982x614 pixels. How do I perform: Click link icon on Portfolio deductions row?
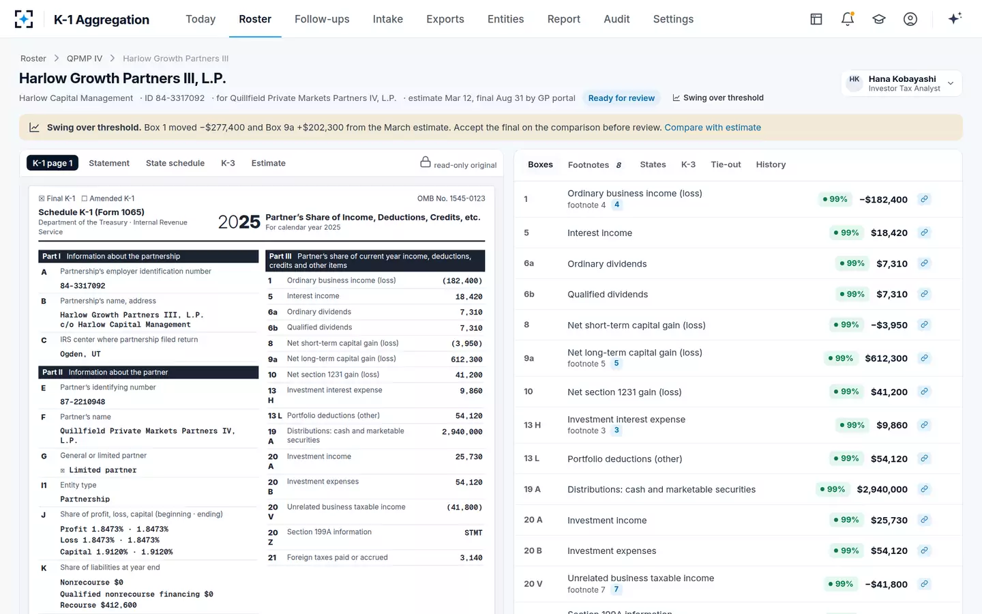[x=924, y=458]
